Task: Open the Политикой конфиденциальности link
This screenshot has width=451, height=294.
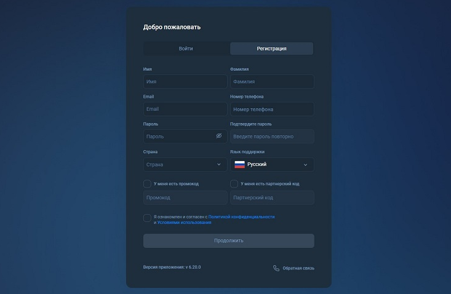Action: [241, 217]
